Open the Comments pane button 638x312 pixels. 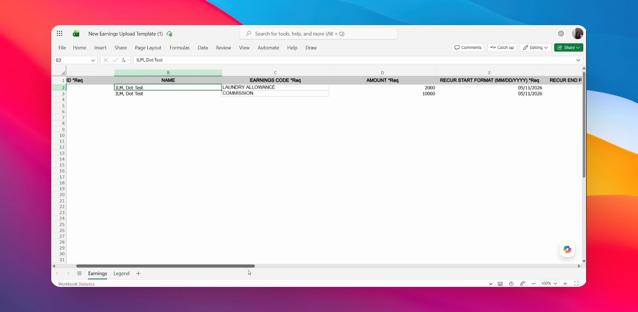pyautogui.click(x=468, y=48)
